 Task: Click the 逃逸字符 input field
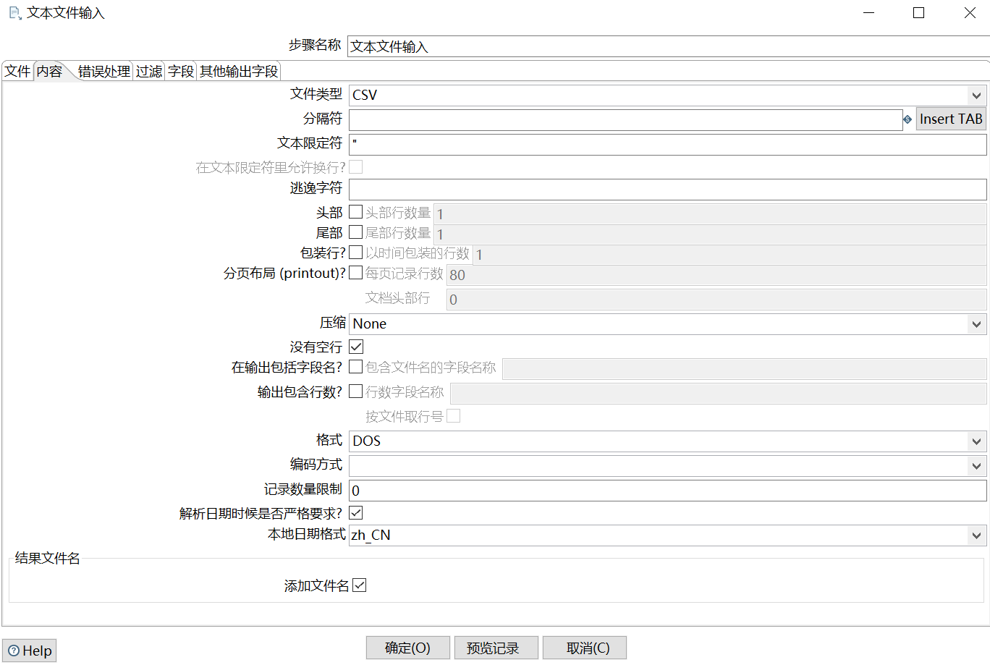(x=667, y=190)
